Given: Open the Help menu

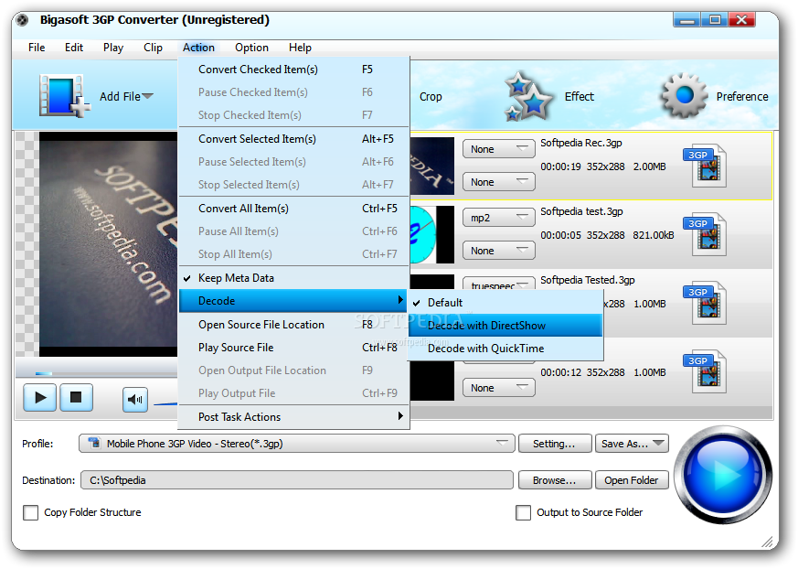Looking at the screenshot, I should pos(300,48).
